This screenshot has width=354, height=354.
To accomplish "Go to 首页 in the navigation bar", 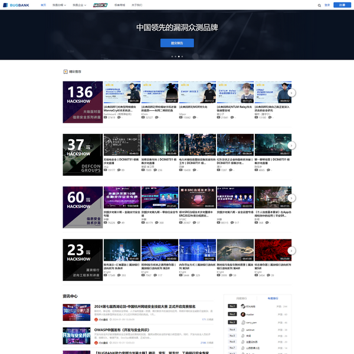I will [x=43, y=5].
